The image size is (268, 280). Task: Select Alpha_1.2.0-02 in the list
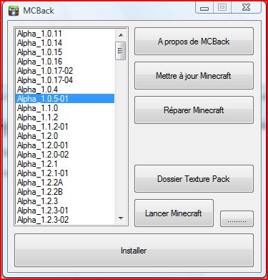65,155
